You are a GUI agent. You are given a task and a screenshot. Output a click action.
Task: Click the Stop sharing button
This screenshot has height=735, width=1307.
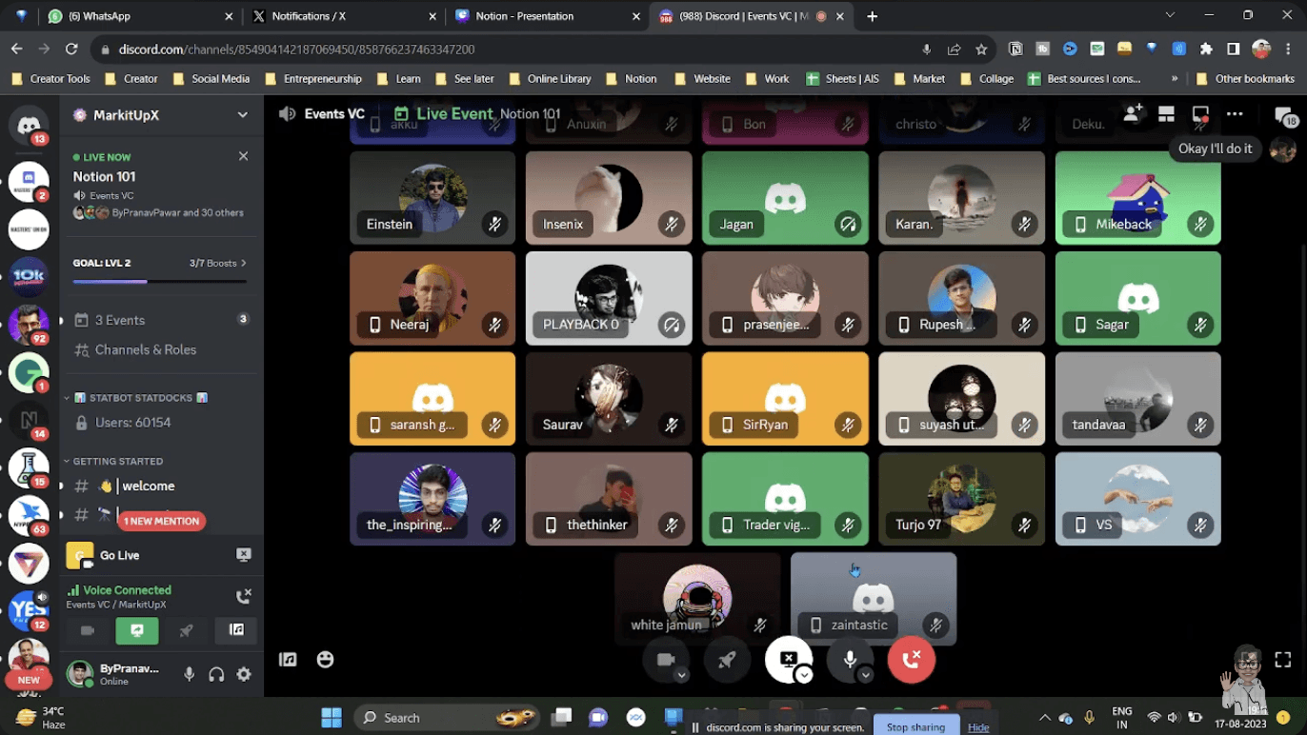click(915, 727)
